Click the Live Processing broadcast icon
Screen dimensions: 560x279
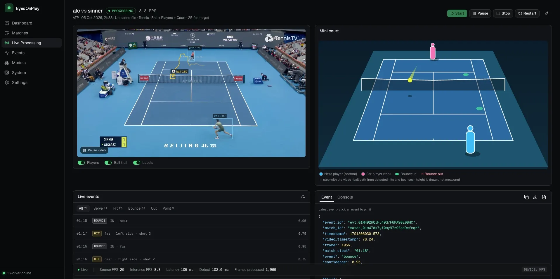(7, 43)
